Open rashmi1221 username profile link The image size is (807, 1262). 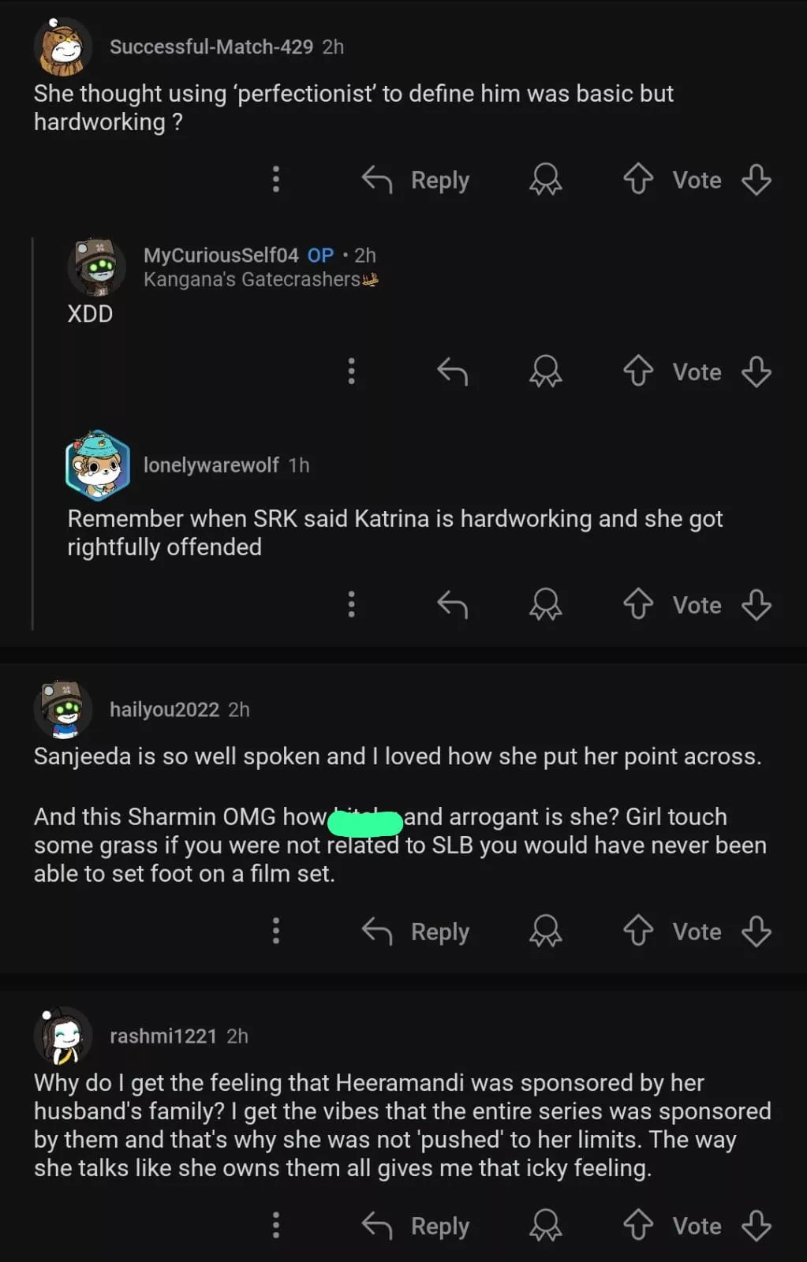tap(163, 1036)
